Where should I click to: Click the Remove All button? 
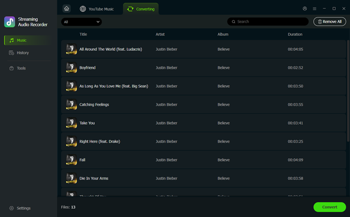pyautogui.click(x=330, y=21)
